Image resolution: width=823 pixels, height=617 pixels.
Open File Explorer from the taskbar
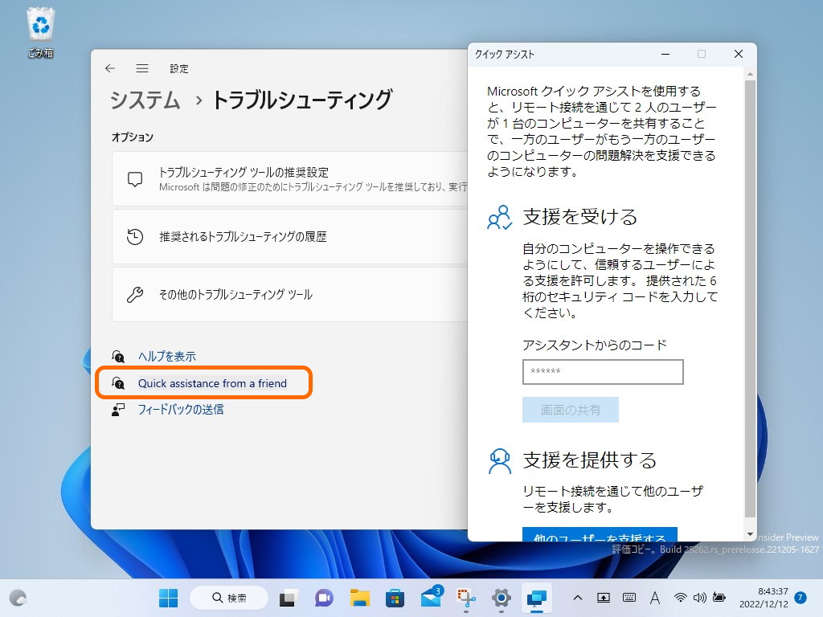click(358, 598)
